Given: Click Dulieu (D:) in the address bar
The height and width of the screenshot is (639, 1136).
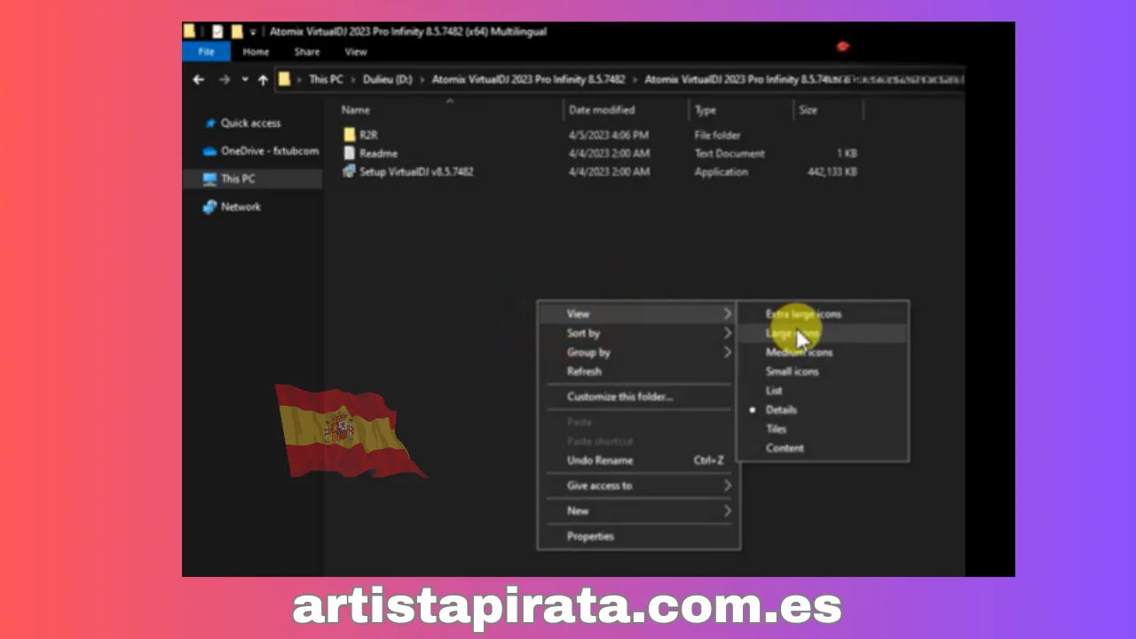Looking at the screenshot, I should [388, 80].
